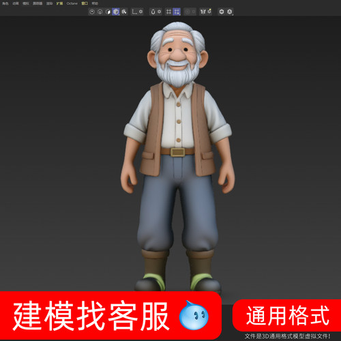This screenshot has height=341, width=341.
Task: Click the hexagon icon with letter A
Action: [x=230, y=12]
